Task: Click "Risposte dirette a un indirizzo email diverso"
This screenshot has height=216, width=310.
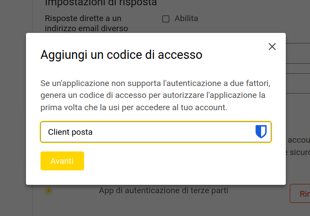Action: tap(83, 23)
